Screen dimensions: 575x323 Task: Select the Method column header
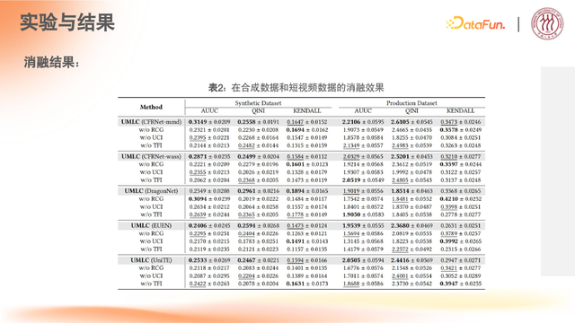pos(151,107)
